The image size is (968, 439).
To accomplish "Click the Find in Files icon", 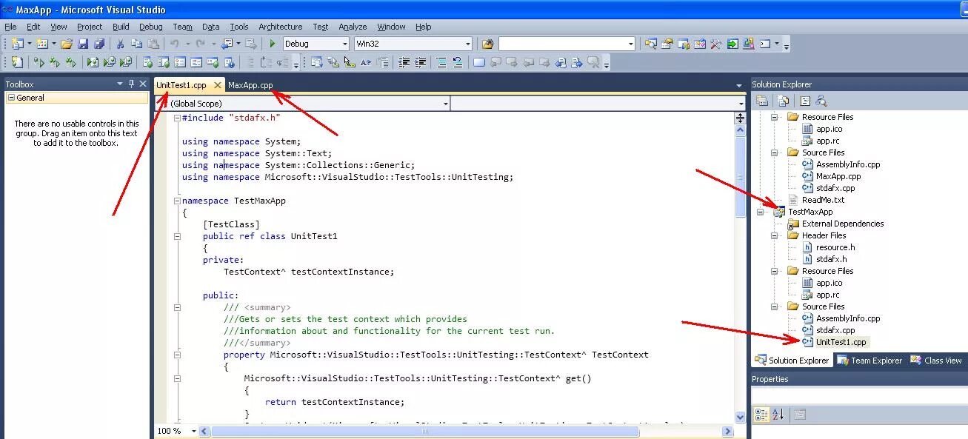I will click(x=487, y=44).
